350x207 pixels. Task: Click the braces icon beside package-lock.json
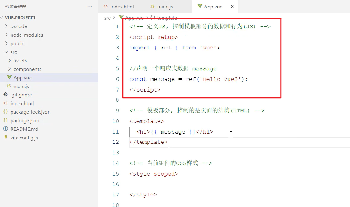(6, 111)
